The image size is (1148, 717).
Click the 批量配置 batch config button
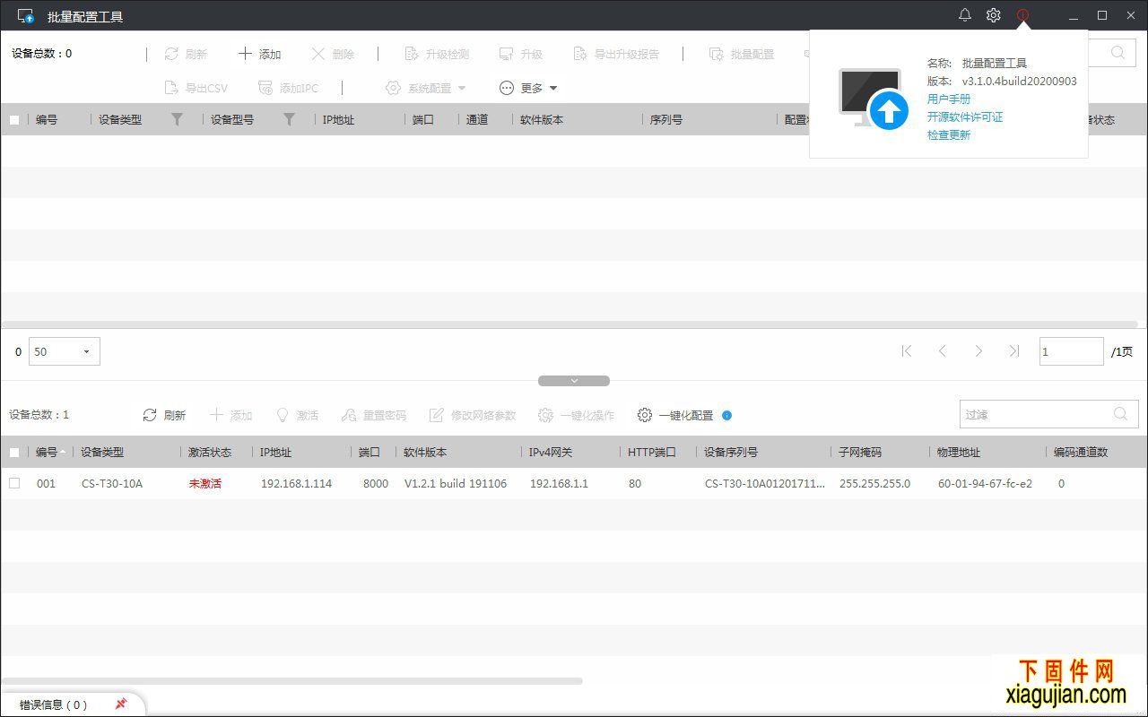coord(742,54)
